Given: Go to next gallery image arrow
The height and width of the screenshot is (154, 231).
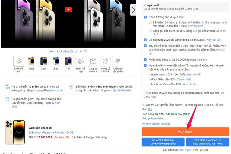Looking at the screenshot, I should click(x=133, y=10).
